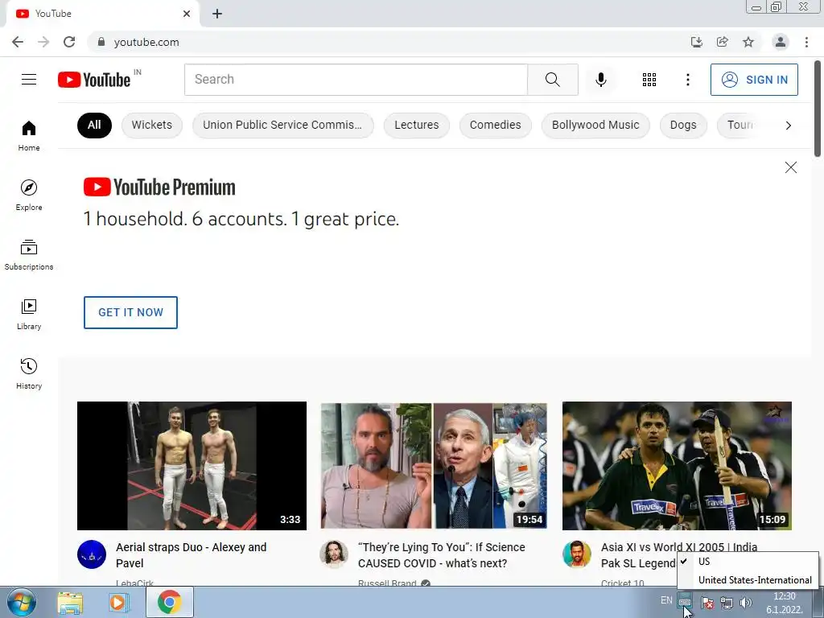Open Library in the sidebar
Image resolution: width=824 pixels, height=618 pixels.
click(29, 315)
